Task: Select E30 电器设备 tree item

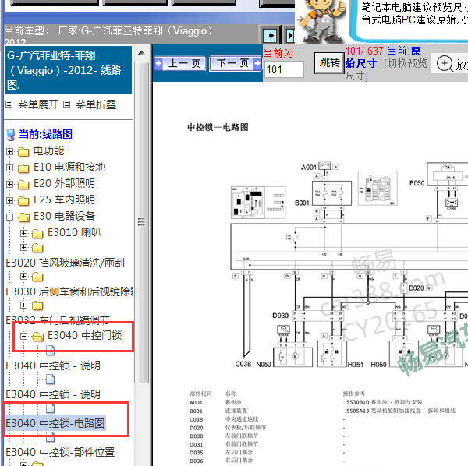Action: click(64, 217)
